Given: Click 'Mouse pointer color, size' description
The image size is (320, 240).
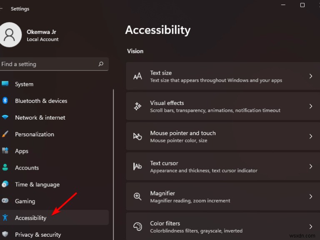Looking at the screenshot, I should tap(179, 140).
